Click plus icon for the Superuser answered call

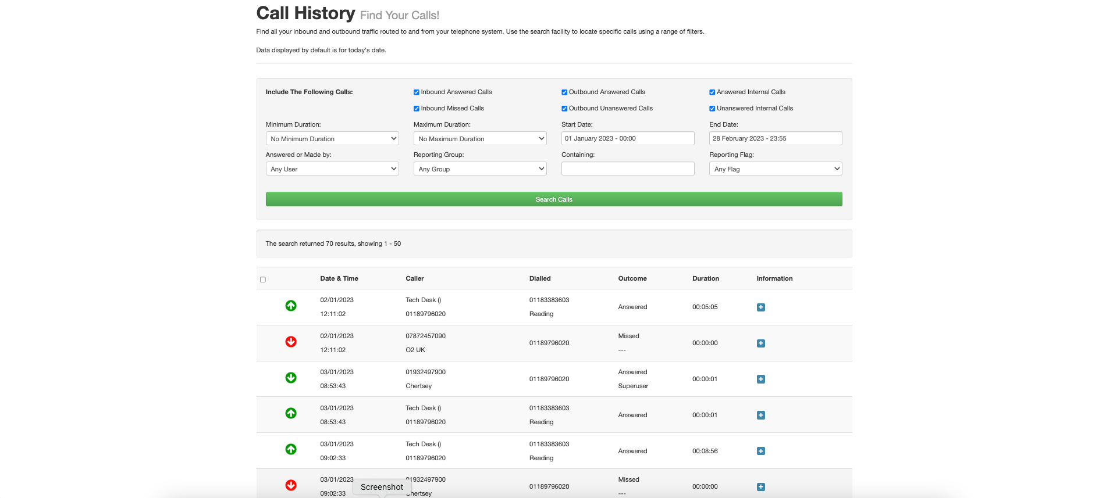[760, 379]
